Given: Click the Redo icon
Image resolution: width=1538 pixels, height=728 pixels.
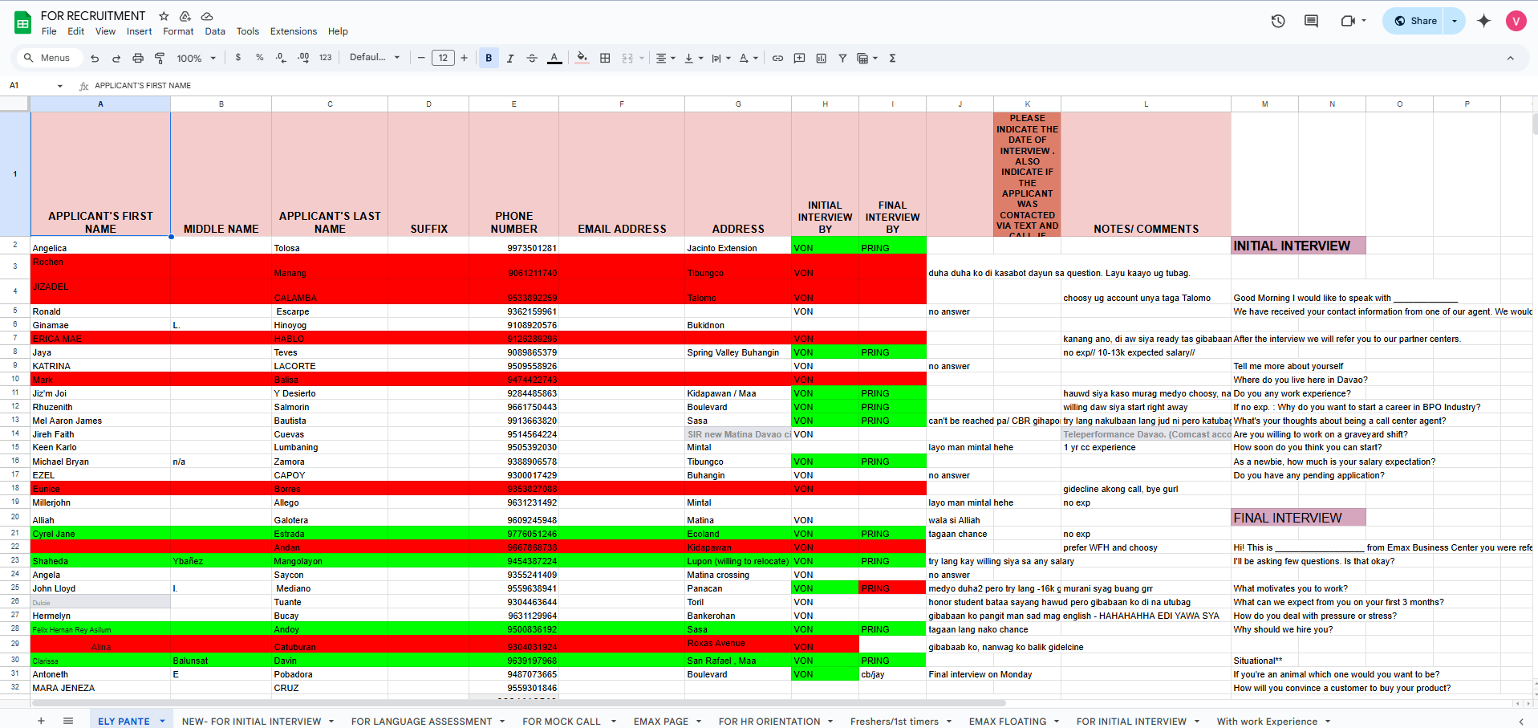Looking at the screenshot, I should point(116,58).
